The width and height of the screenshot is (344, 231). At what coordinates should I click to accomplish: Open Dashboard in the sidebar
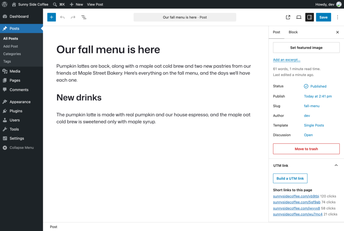[19, 16]
